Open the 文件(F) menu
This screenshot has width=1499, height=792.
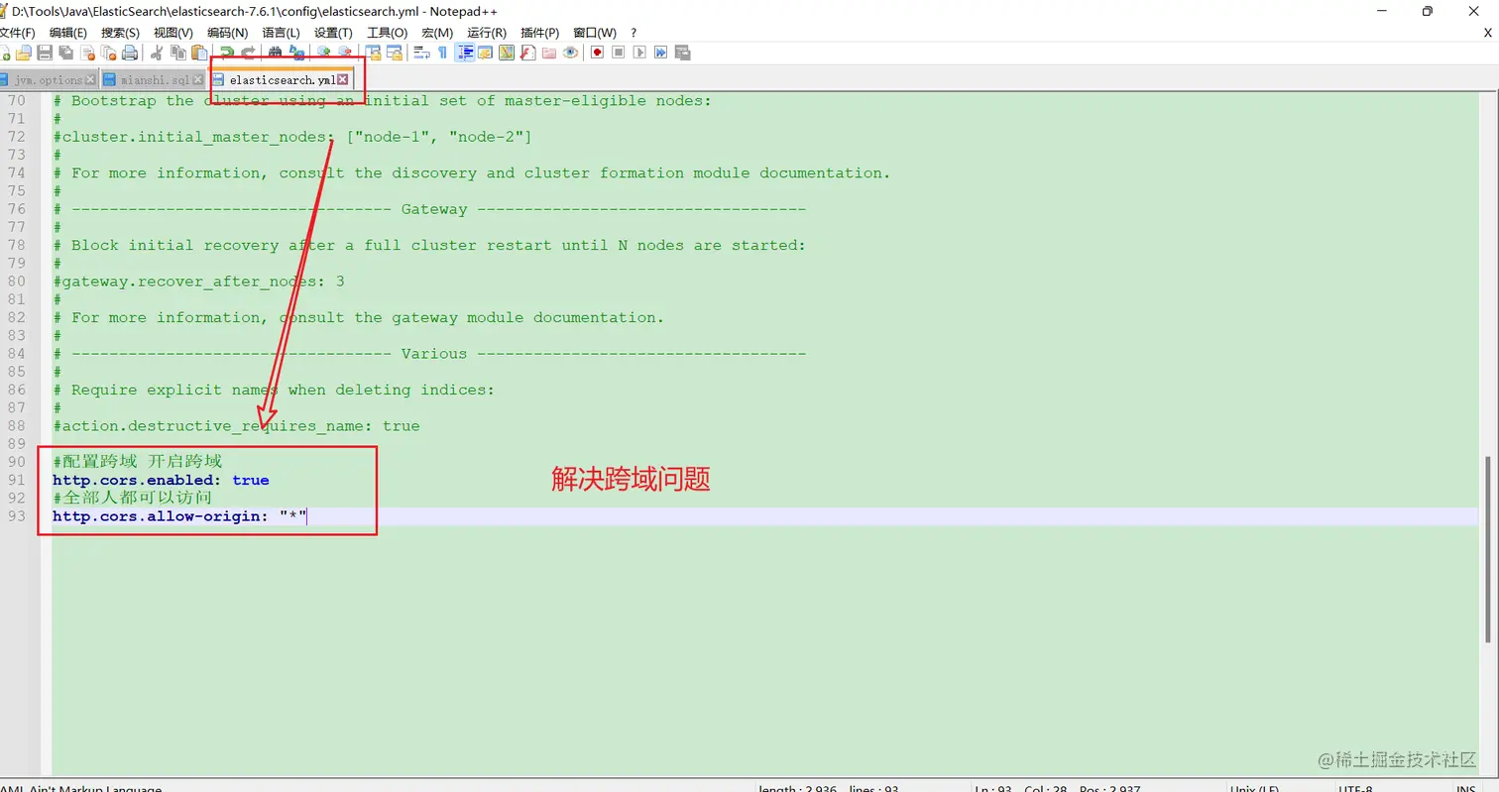[x=17, y=33]
